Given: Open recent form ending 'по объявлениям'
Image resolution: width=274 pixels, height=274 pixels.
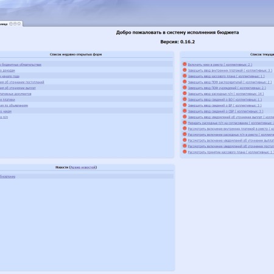Looking at the screenshot, I should 14,105.
